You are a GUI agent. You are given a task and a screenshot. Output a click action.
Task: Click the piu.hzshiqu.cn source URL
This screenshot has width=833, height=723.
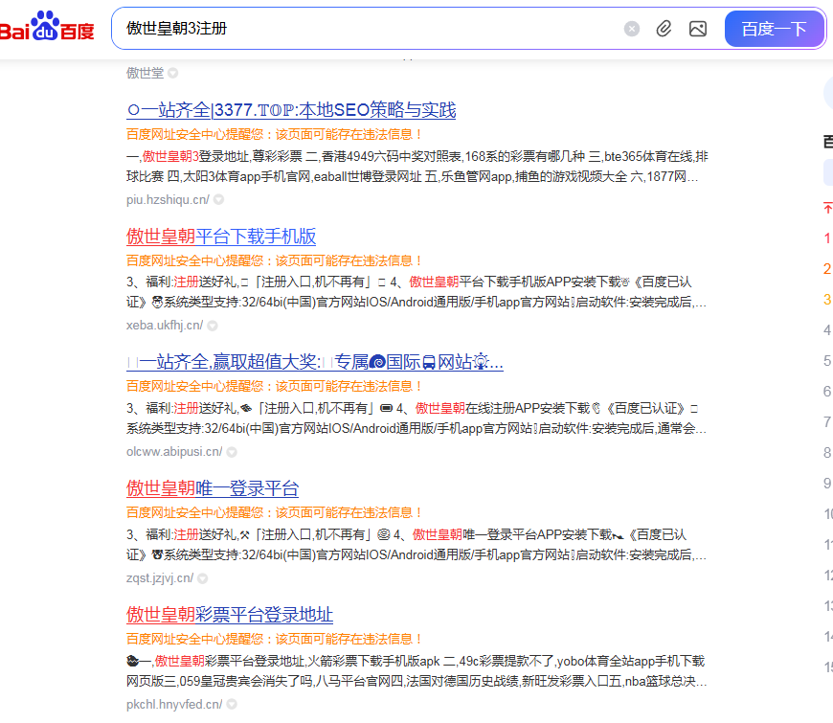(x=168, y=200)
